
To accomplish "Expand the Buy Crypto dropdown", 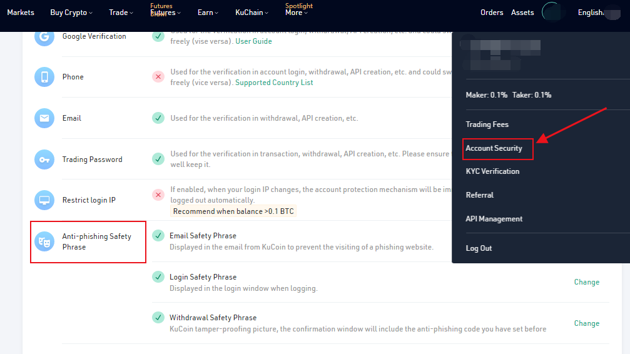I will tap(71, 13).
